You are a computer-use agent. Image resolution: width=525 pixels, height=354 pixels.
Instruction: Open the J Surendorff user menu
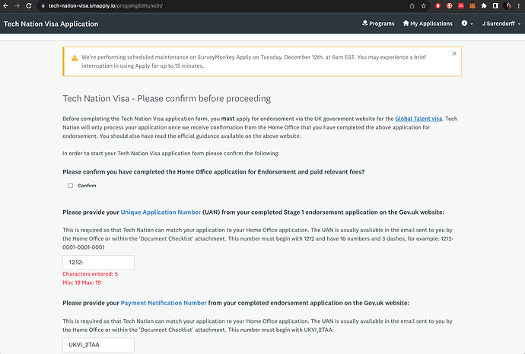[501, 24]
